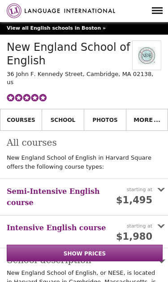Open the PHOTOS tab
168x282 pixels.
pyautogui.click(x=105, y=120)
